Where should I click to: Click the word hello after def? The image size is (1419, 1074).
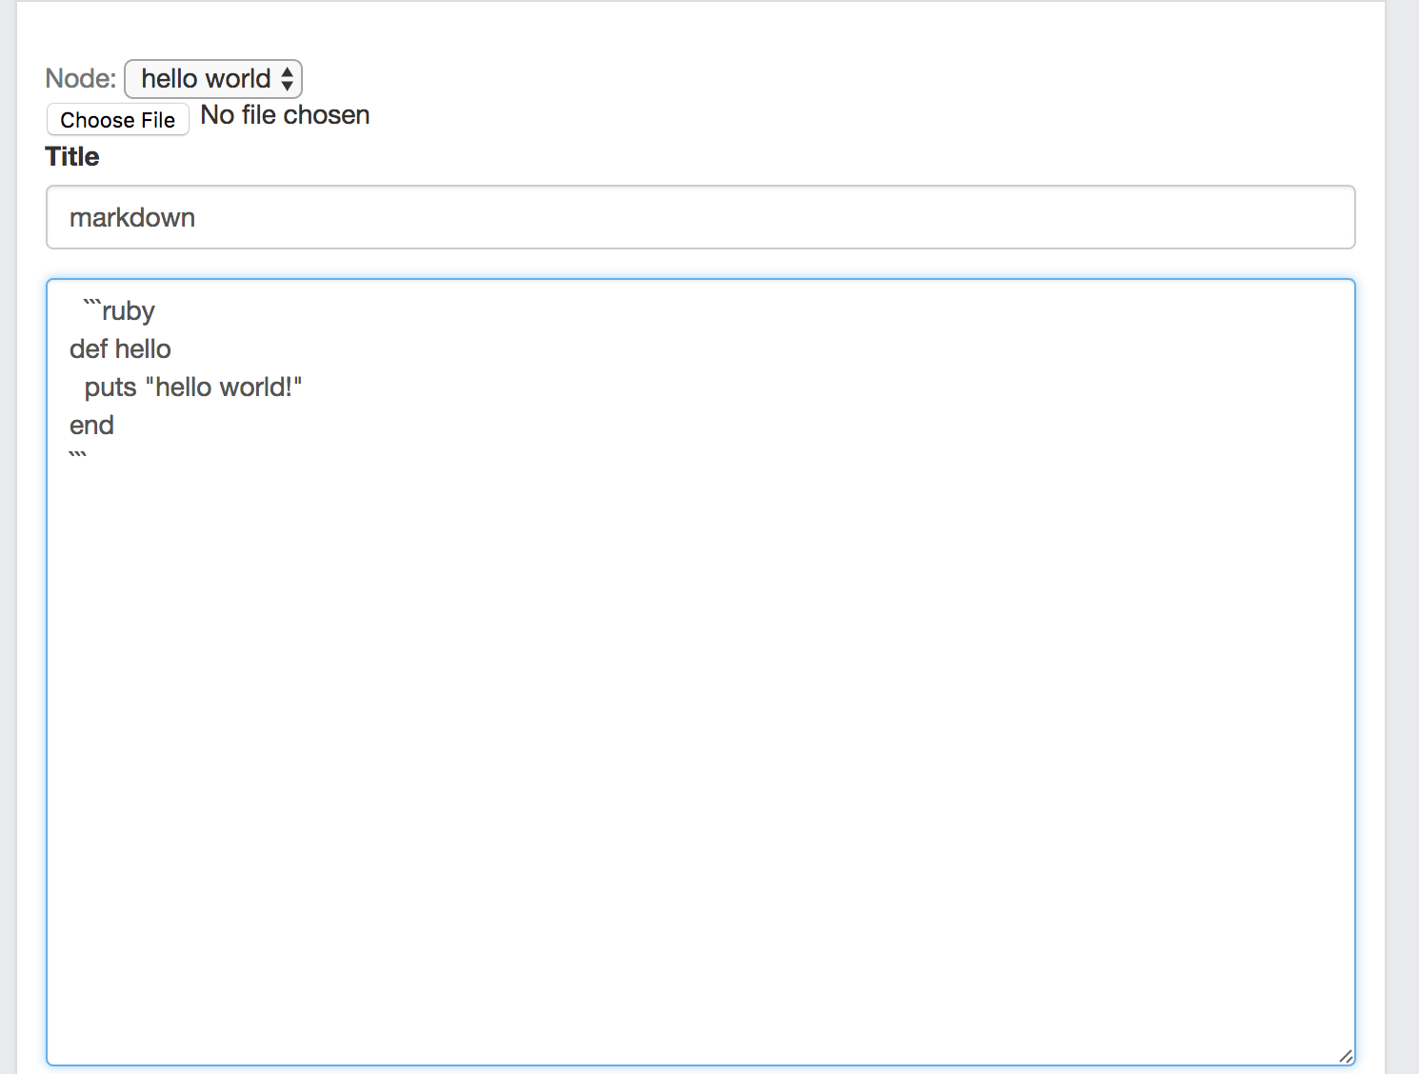click(144, 349)
